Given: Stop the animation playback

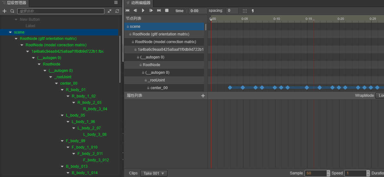Looking at the screenshot, I should (x=167, y=11).
